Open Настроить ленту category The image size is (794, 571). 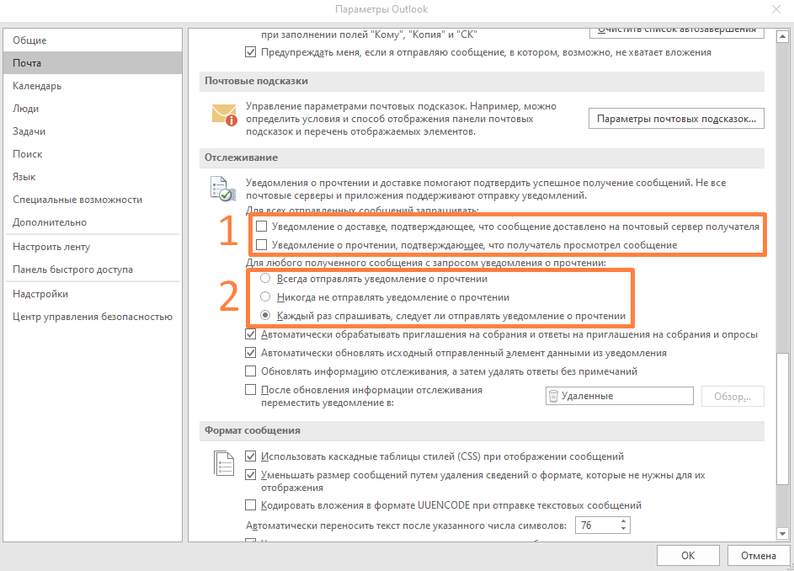point(93,247)
